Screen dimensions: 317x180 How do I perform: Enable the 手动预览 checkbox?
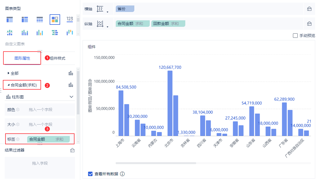point(295,36)
